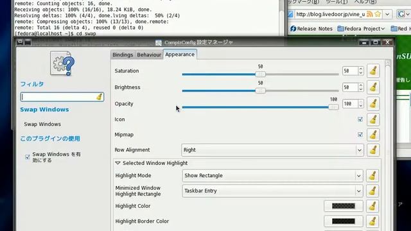411x231 pixels.
Task: Open the Highlight Color swatch
Action: (x=344, y=206)
